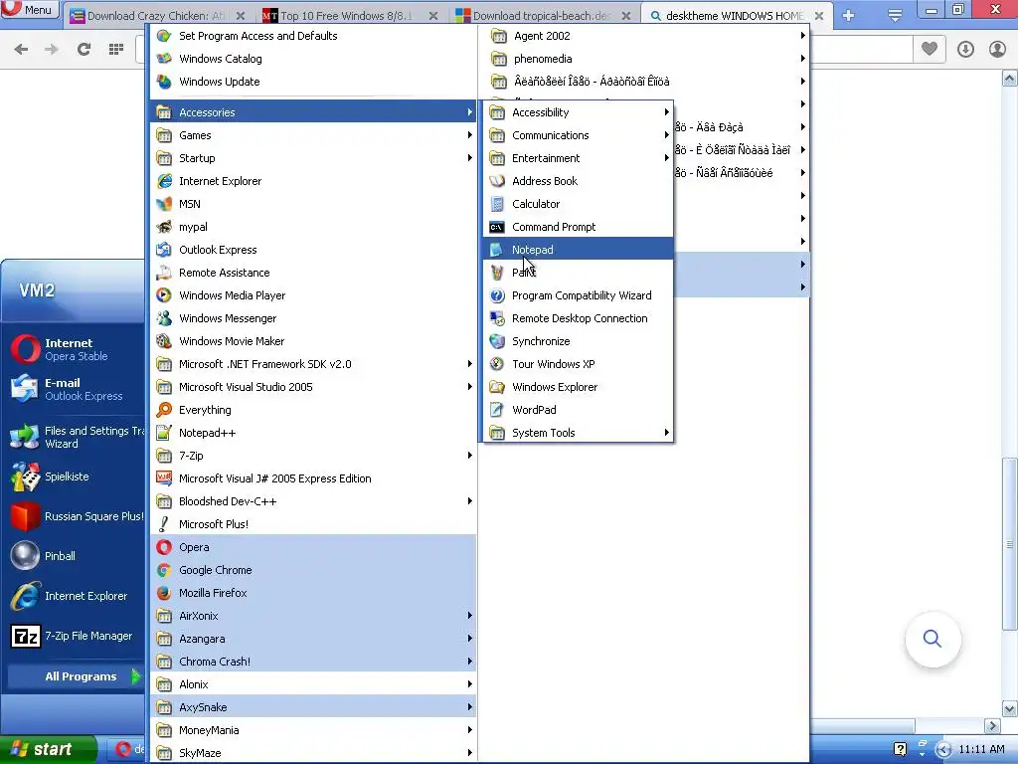
Task: Expand Bloodshed Dev-C++ submenu arrow
Action: click(469, 501)
